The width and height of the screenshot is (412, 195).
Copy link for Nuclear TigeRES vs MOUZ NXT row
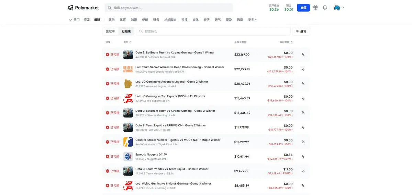tap(303, 142)
